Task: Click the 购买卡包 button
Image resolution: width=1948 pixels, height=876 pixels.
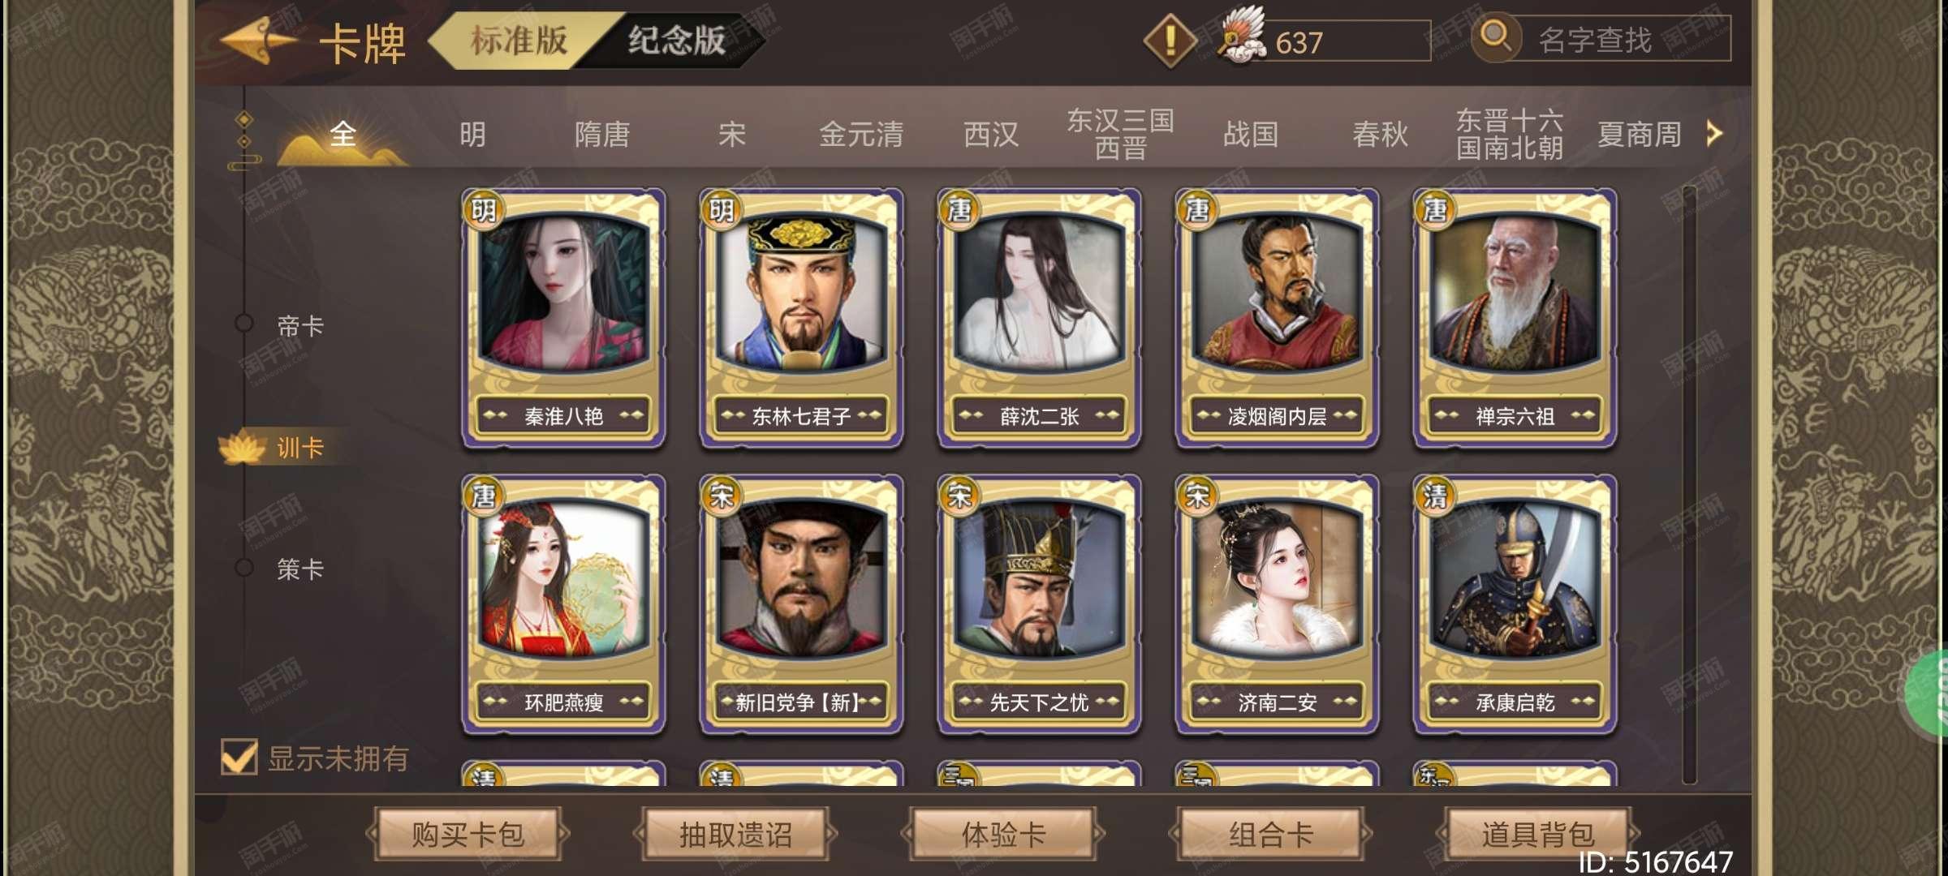Action: [x=468, y=833]
